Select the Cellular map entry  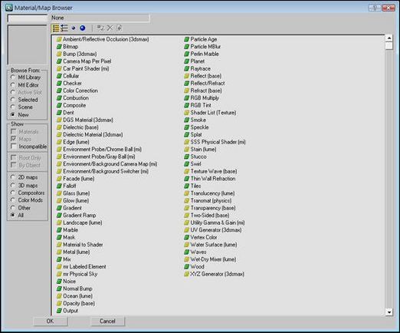[x=71, y=76]
